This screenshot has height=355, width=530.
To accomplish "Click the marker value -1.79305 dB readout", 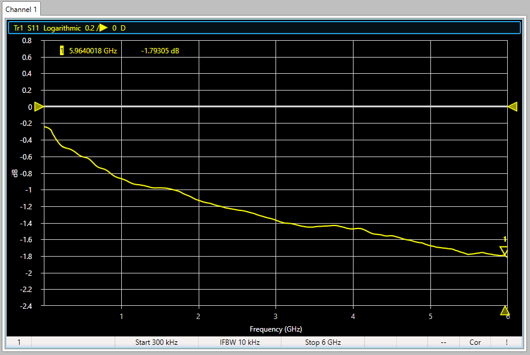I will coord(160,51).
